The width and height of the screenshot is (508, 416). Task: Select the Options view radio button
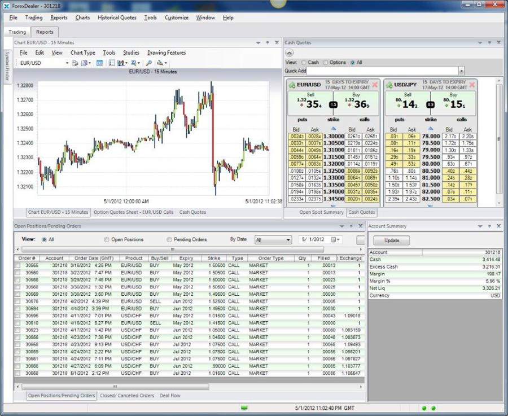pos(326,63)
